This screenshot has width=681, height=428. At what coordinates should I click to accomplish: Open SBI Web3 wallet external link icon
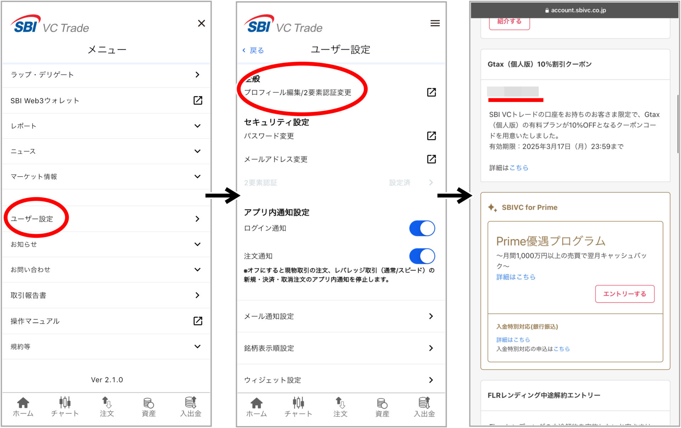pyautogui.click(x=198, y=100)
